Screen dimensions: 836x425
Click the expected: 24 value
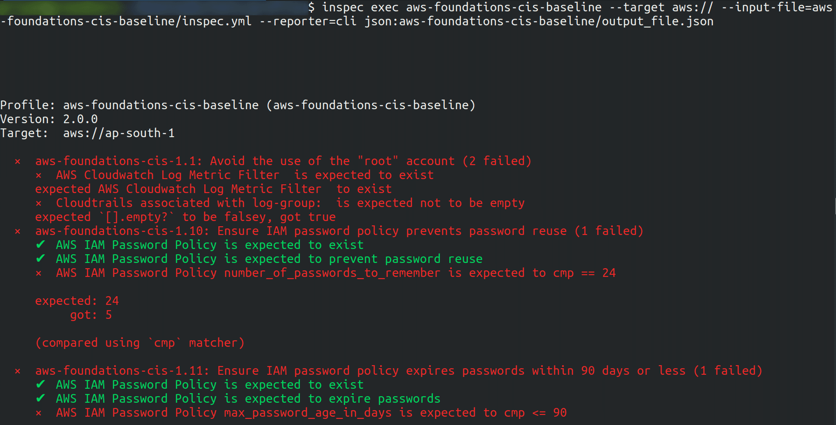(x=77, y=301)
